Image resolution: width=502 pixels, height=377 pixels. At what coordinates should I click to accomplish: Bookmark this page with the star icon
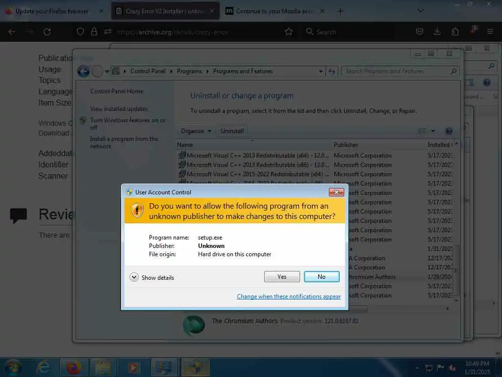tap(289, 32)
